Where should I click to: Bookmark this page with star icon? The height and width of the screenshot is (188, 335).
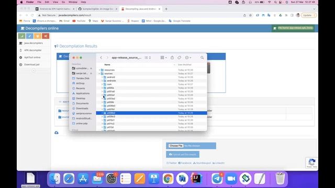[x=250, y=15]
